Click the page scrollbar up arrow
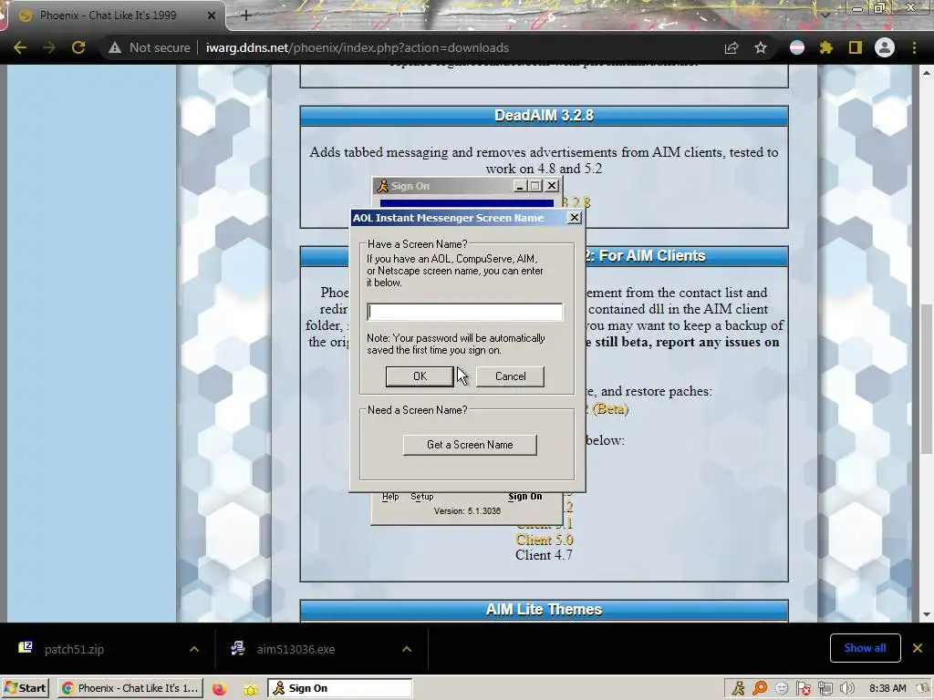Image resolution: width=934 pixels, height=700 pixels. click(927, 73)
